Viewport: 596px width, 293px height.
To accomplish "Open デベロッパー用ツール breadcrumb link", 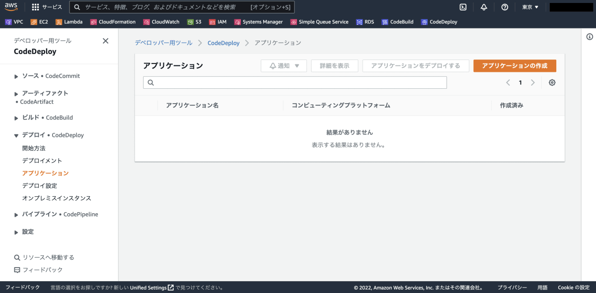I will point(163,43).
